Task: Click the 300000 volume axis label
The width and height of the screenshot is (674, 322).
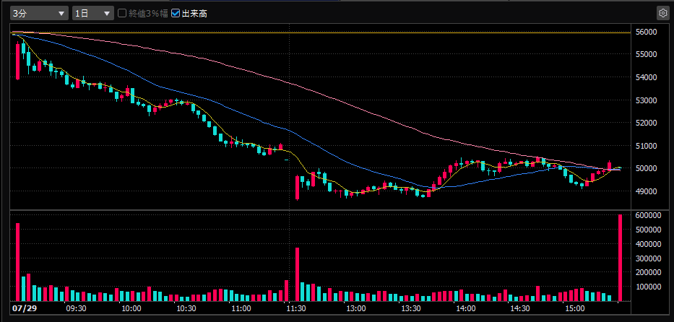Action: (x=647, y=258)
